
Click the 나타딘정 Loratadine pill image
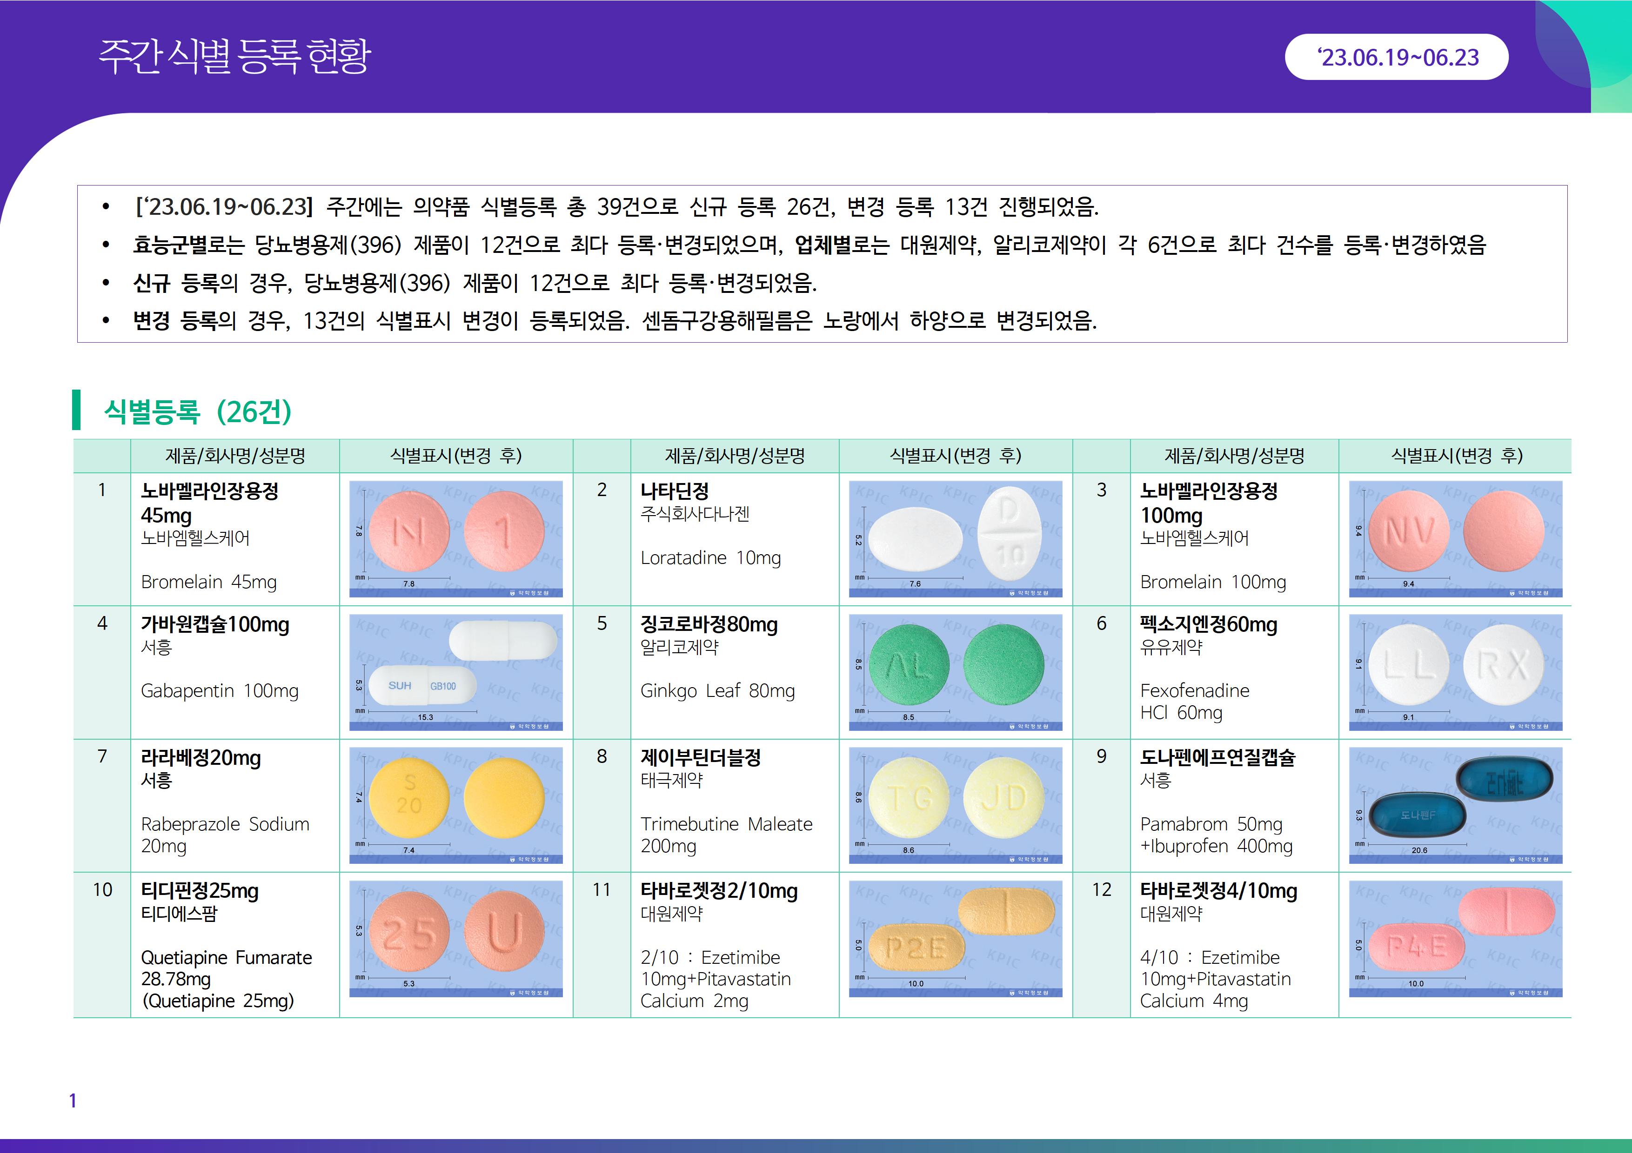[x=955, y=538]
